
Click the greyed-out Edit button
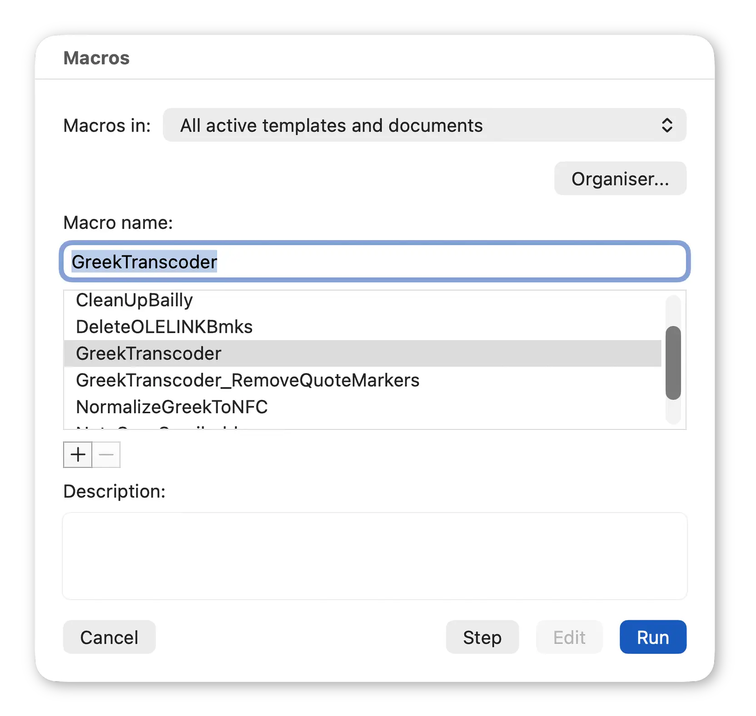pos(569,637)
